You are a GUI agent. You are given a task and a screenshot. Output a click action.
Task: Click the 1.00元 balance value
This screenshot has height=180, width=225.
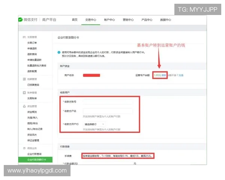[x=157, y=75]
